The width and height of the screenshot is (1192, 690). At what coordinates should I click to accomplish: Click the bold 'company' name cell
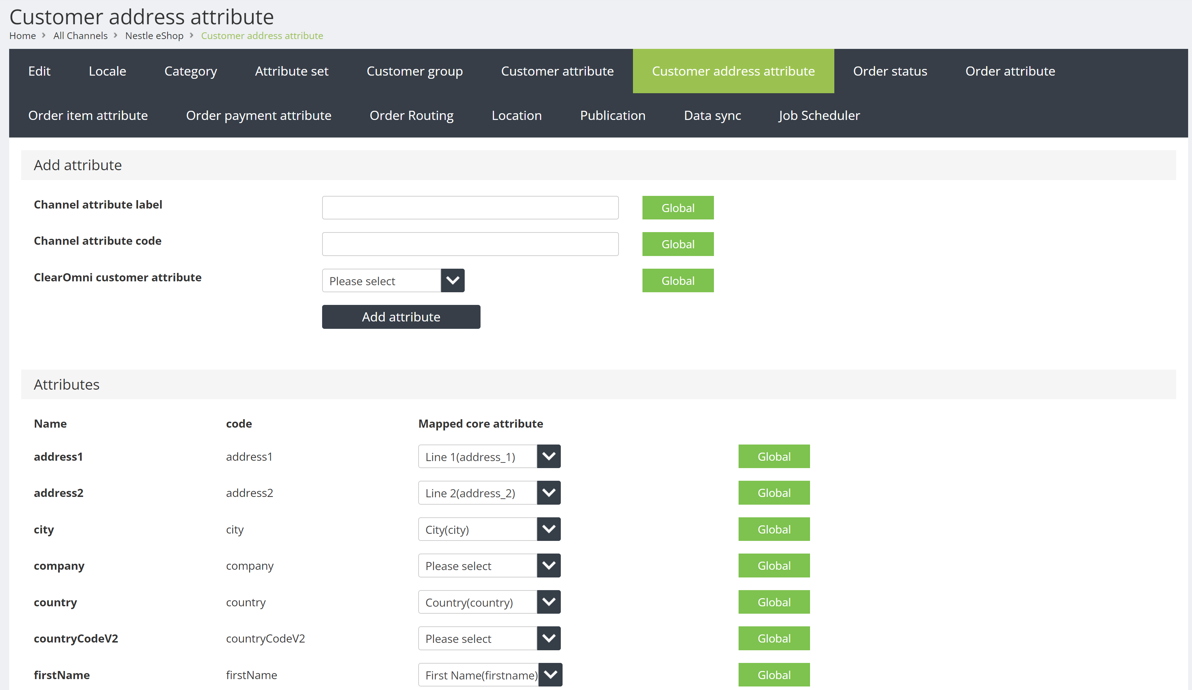(x=59, y=566)
